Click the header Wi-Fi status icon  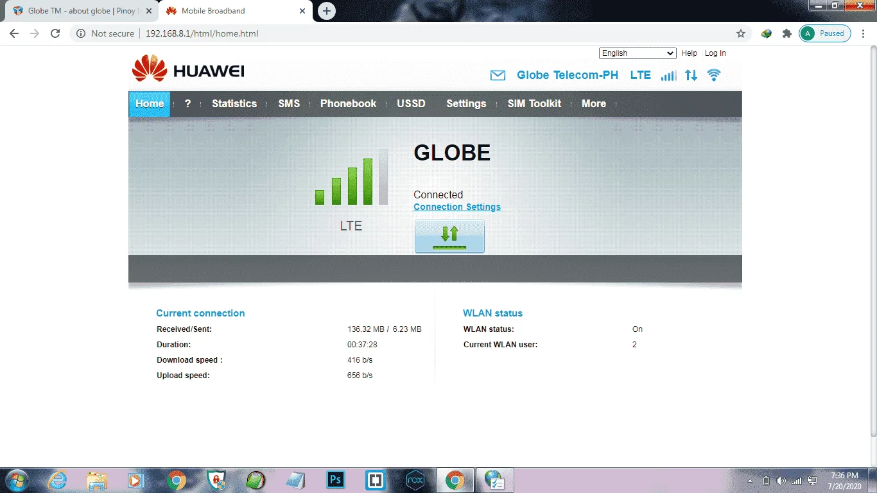click(x=713, y=75)
